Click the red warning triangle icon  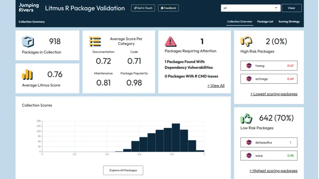pos(171,41)
